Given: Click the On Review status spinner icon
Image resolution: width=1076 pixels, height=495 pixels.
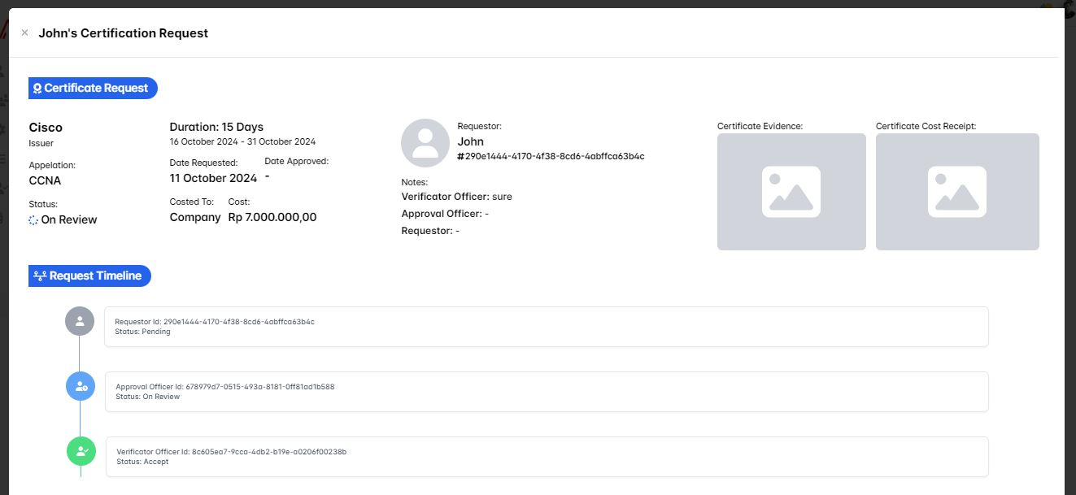Looking at the screenshot, I should pos(33,220).
